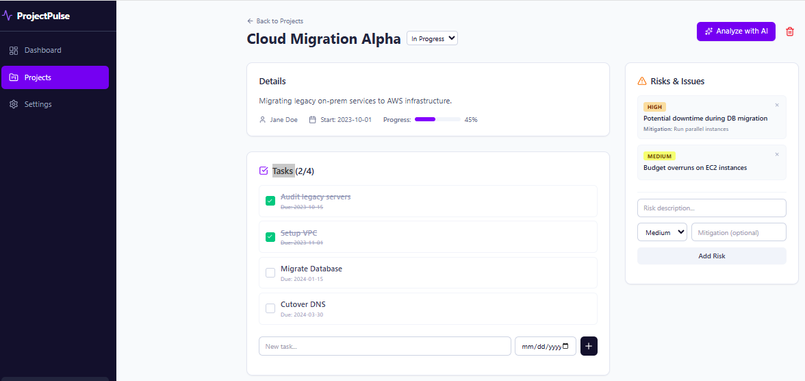805x381 pixels.
Task: Click the Jane Doe owner name
Action: click(x=284, y=120)
